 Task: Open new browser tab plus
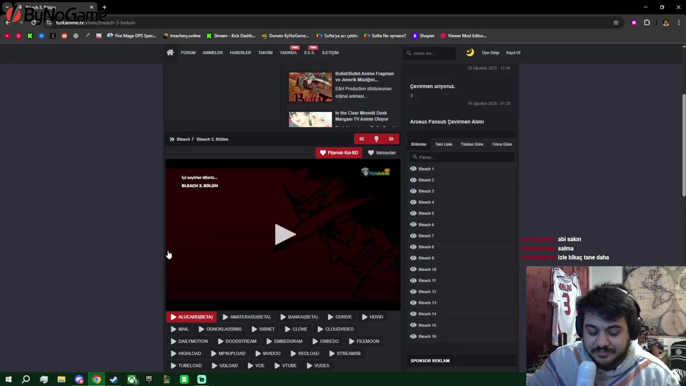(x=104, y=8)
